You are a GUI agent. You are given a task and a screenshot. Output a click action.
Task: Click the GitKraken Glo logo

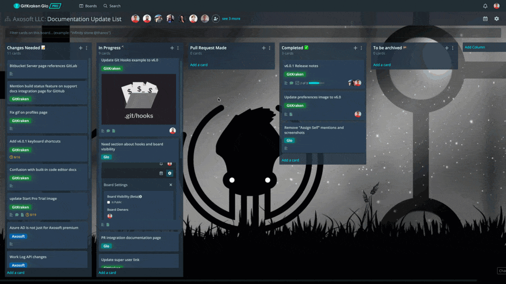(37, 6)
